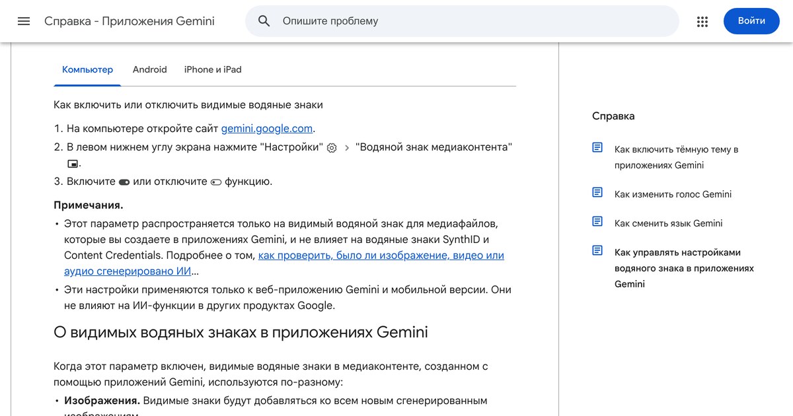Click the Войти sign-in button
Image resolution: width=793 pixels, height=416 pixels.
751,21
